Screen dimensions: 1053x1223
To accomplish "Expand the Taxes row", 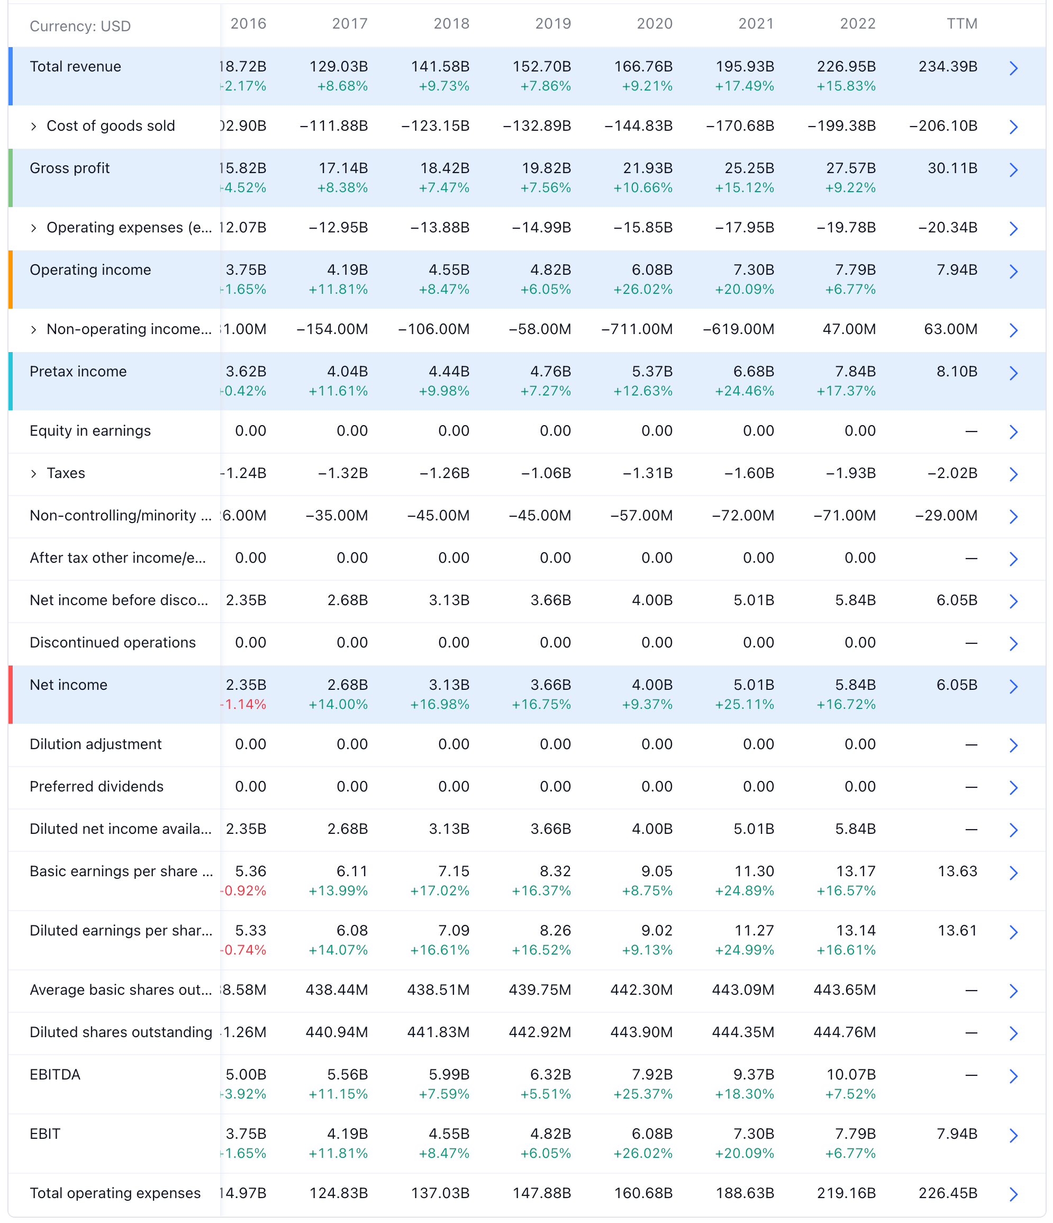I will [34, 473].
